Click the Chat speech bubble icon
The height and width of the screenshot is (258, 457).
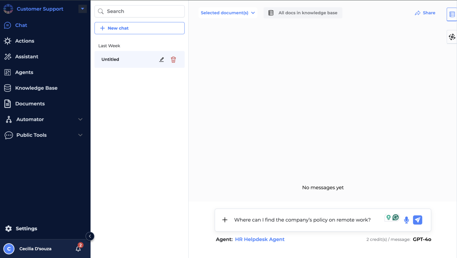[8, 26]
